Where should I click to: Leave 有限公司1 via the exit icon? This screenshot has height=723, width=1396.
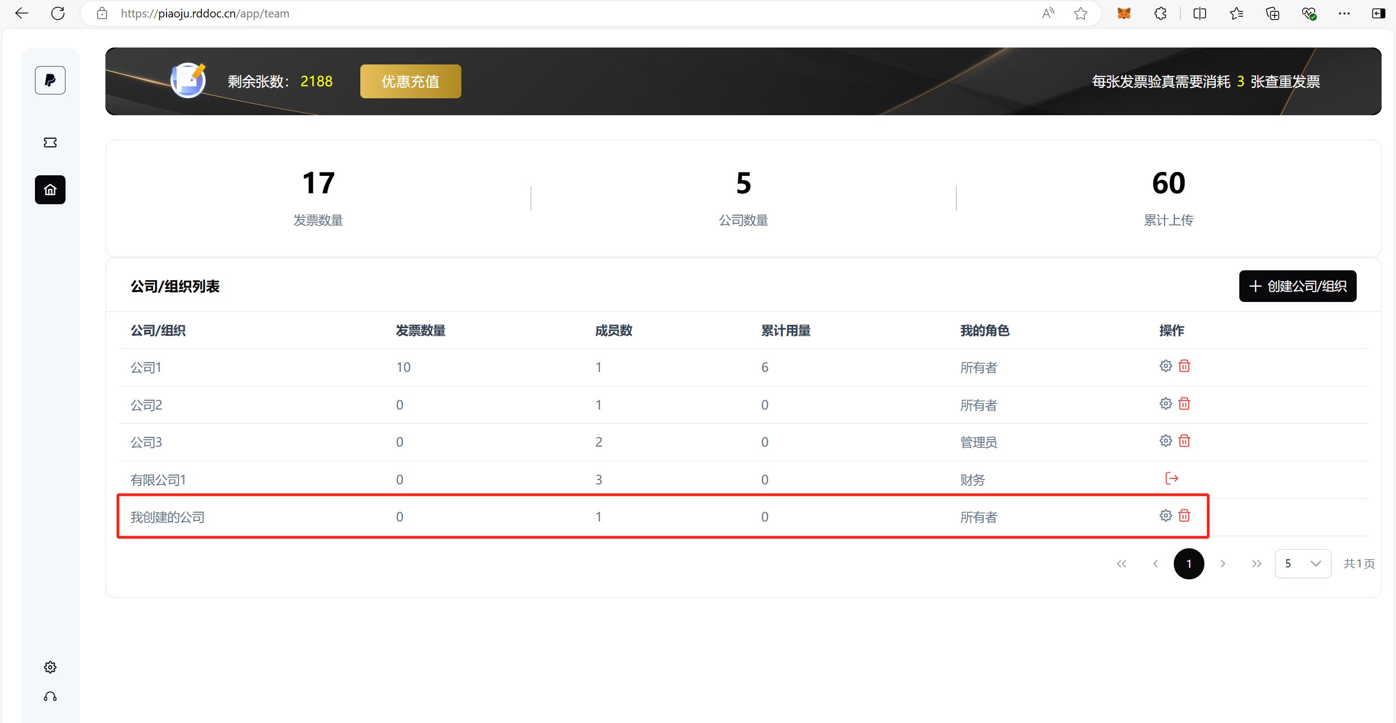click(x=1172, y=478)
